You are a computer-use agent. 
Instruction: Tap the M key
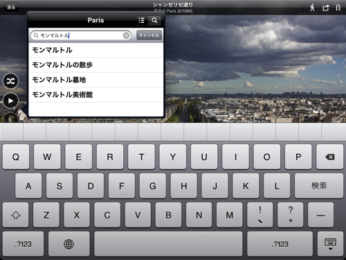[x=230, y=215]
